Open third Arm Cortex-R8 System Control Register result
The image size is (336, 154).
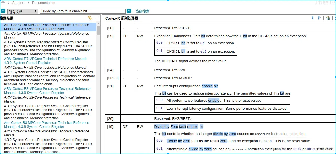click(46, 125)
